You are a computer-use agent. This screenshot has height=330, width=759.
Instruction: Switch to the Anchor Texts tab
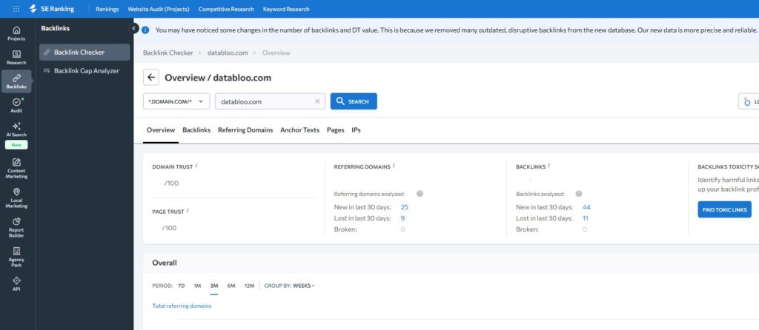coord(299,130)
